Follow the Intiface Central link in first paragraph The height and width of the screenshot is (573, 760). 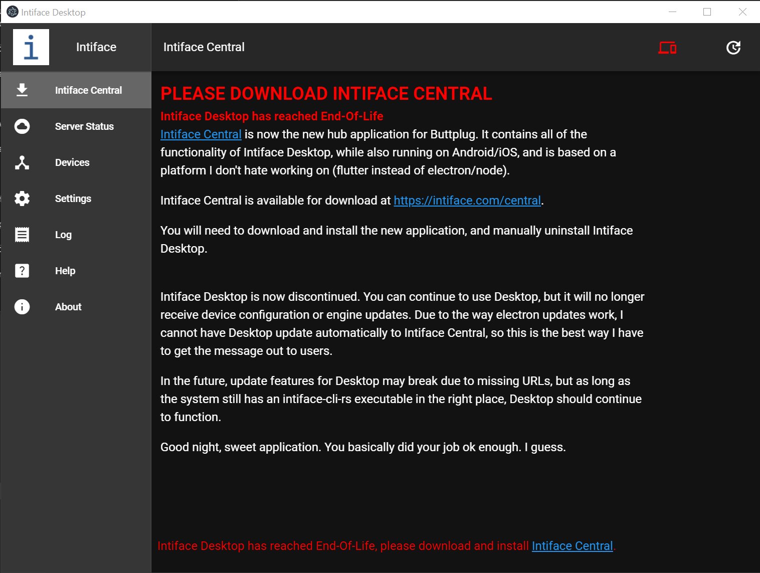click(x=201, y=134)
